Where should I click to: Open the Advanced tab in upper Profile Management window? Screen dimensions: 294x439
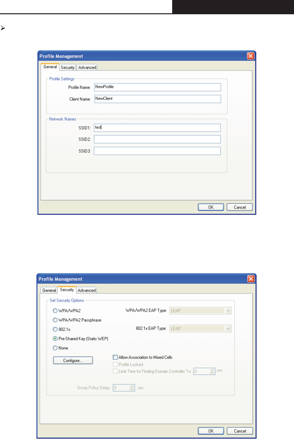[87, 67]
